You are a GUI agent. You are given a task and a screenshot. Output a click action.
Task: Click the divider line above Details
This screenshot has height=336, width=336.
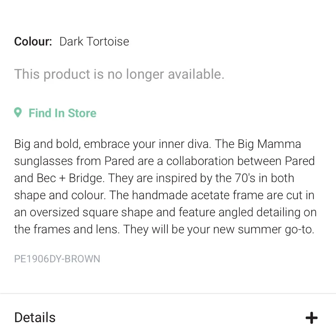tap(168, 293)
